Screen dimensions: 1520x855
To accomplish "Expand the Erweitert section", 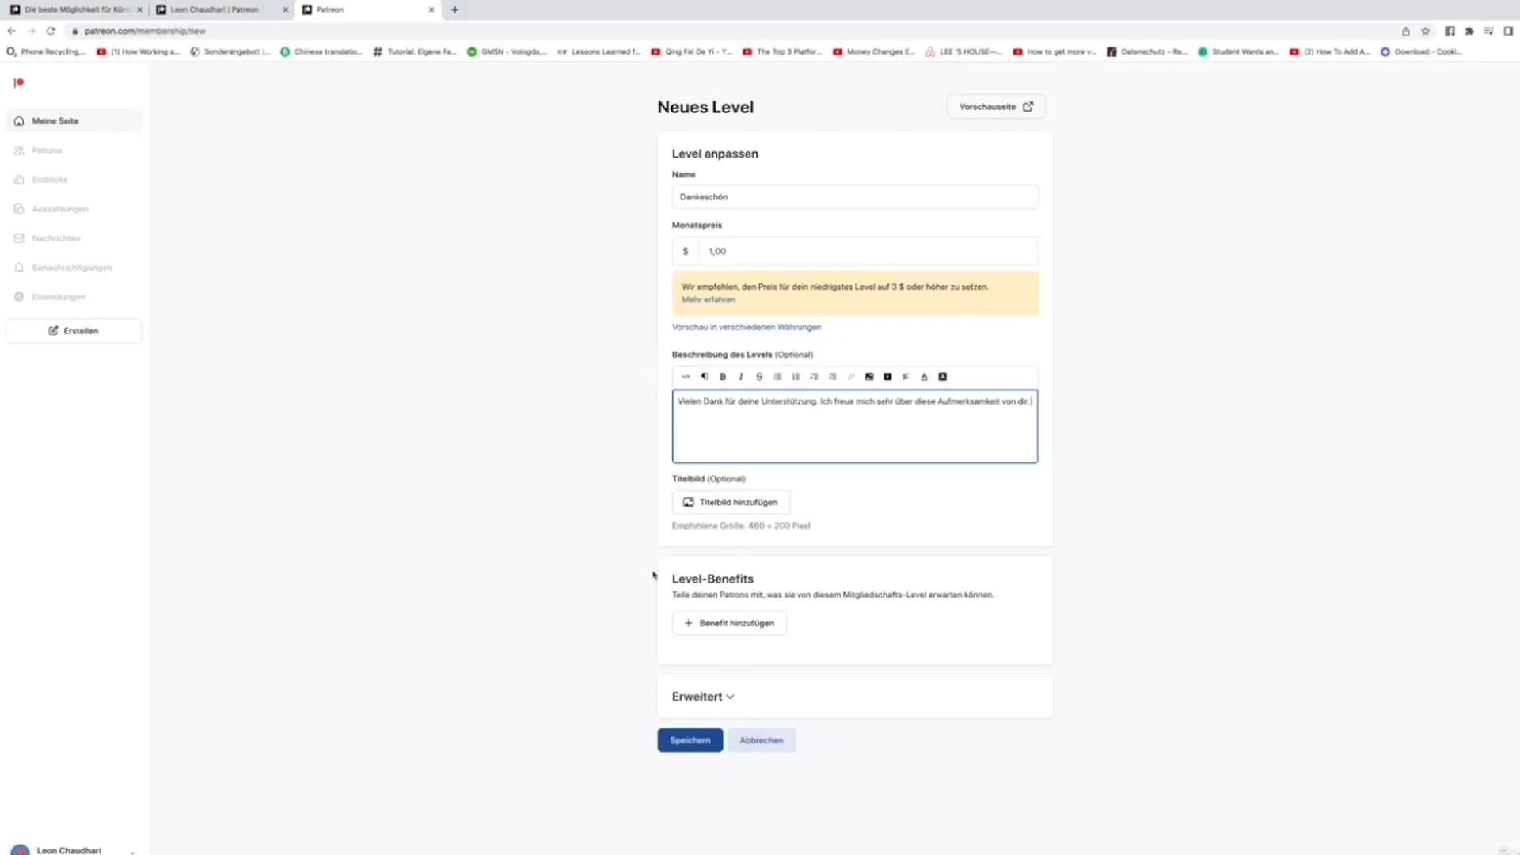I will pyautogui.click(x=701, y=695).
